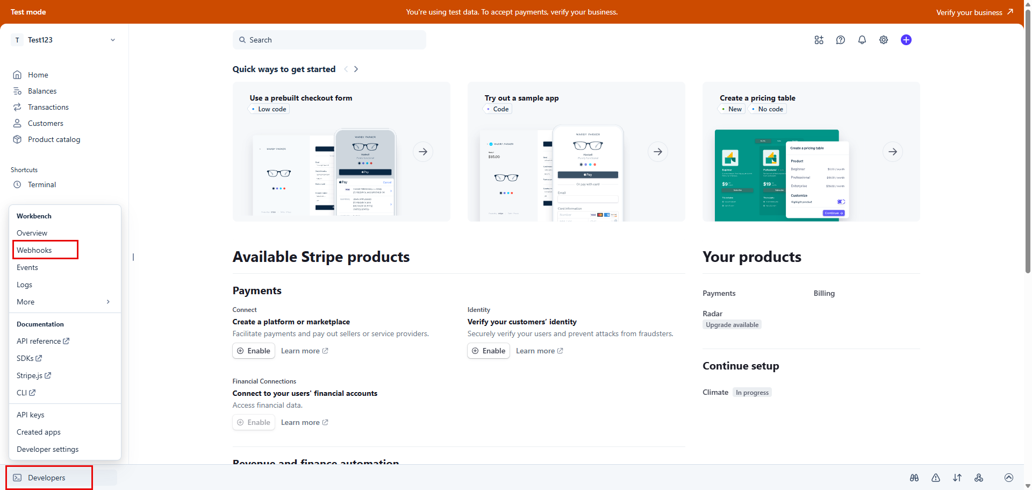The height and width of the screenshot is (490, 1032).
Task: Open the notifications bell
Action: click(862, 40)
